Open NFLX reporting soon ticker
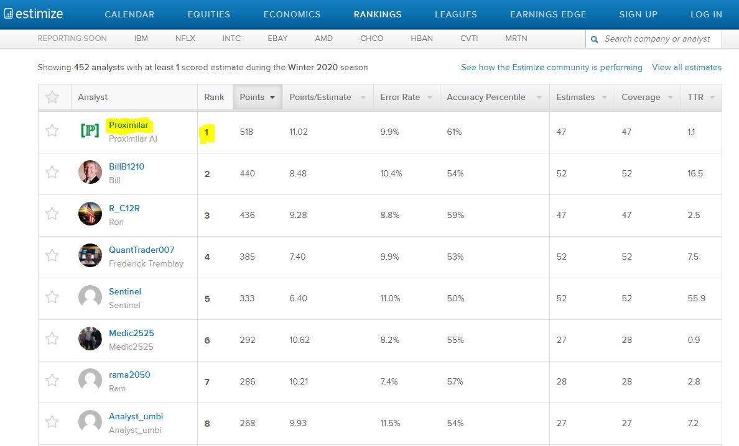The height and width of the screenshot is (446, 739). point(185,39)
